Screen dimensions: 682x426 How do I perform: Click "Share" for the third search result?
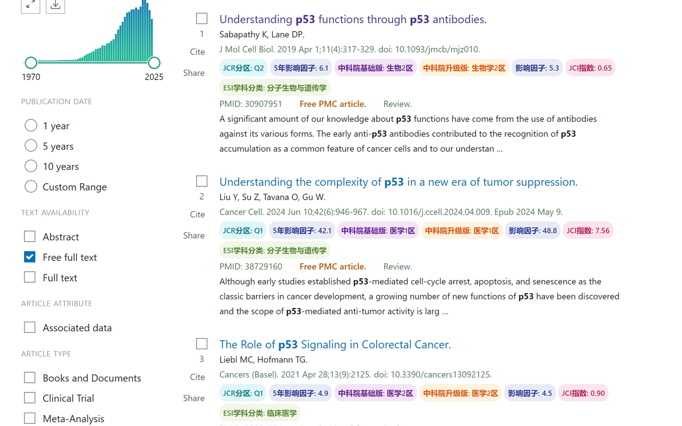(x=193, y=398)
